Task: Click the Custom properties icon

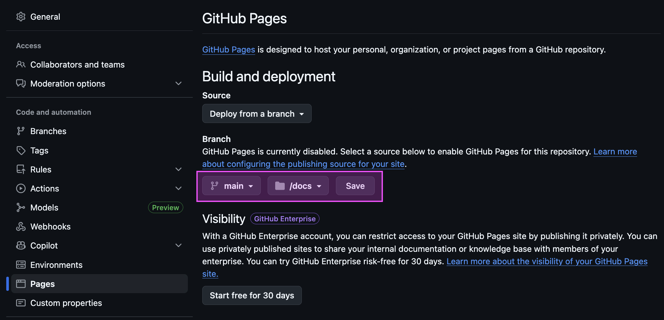Action: 21,303
